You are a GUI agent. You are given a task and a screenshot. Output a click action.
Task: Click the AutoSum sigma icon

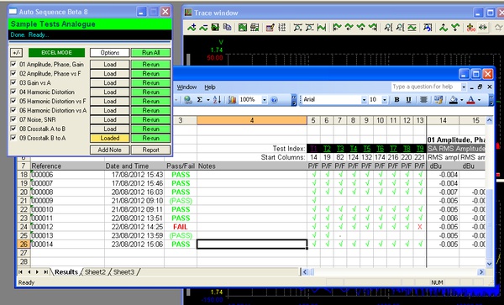(x=200, y=100)
